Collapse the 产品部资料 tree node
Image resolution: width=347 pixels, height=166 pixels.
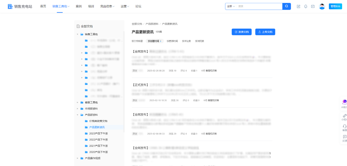point(77,115)
